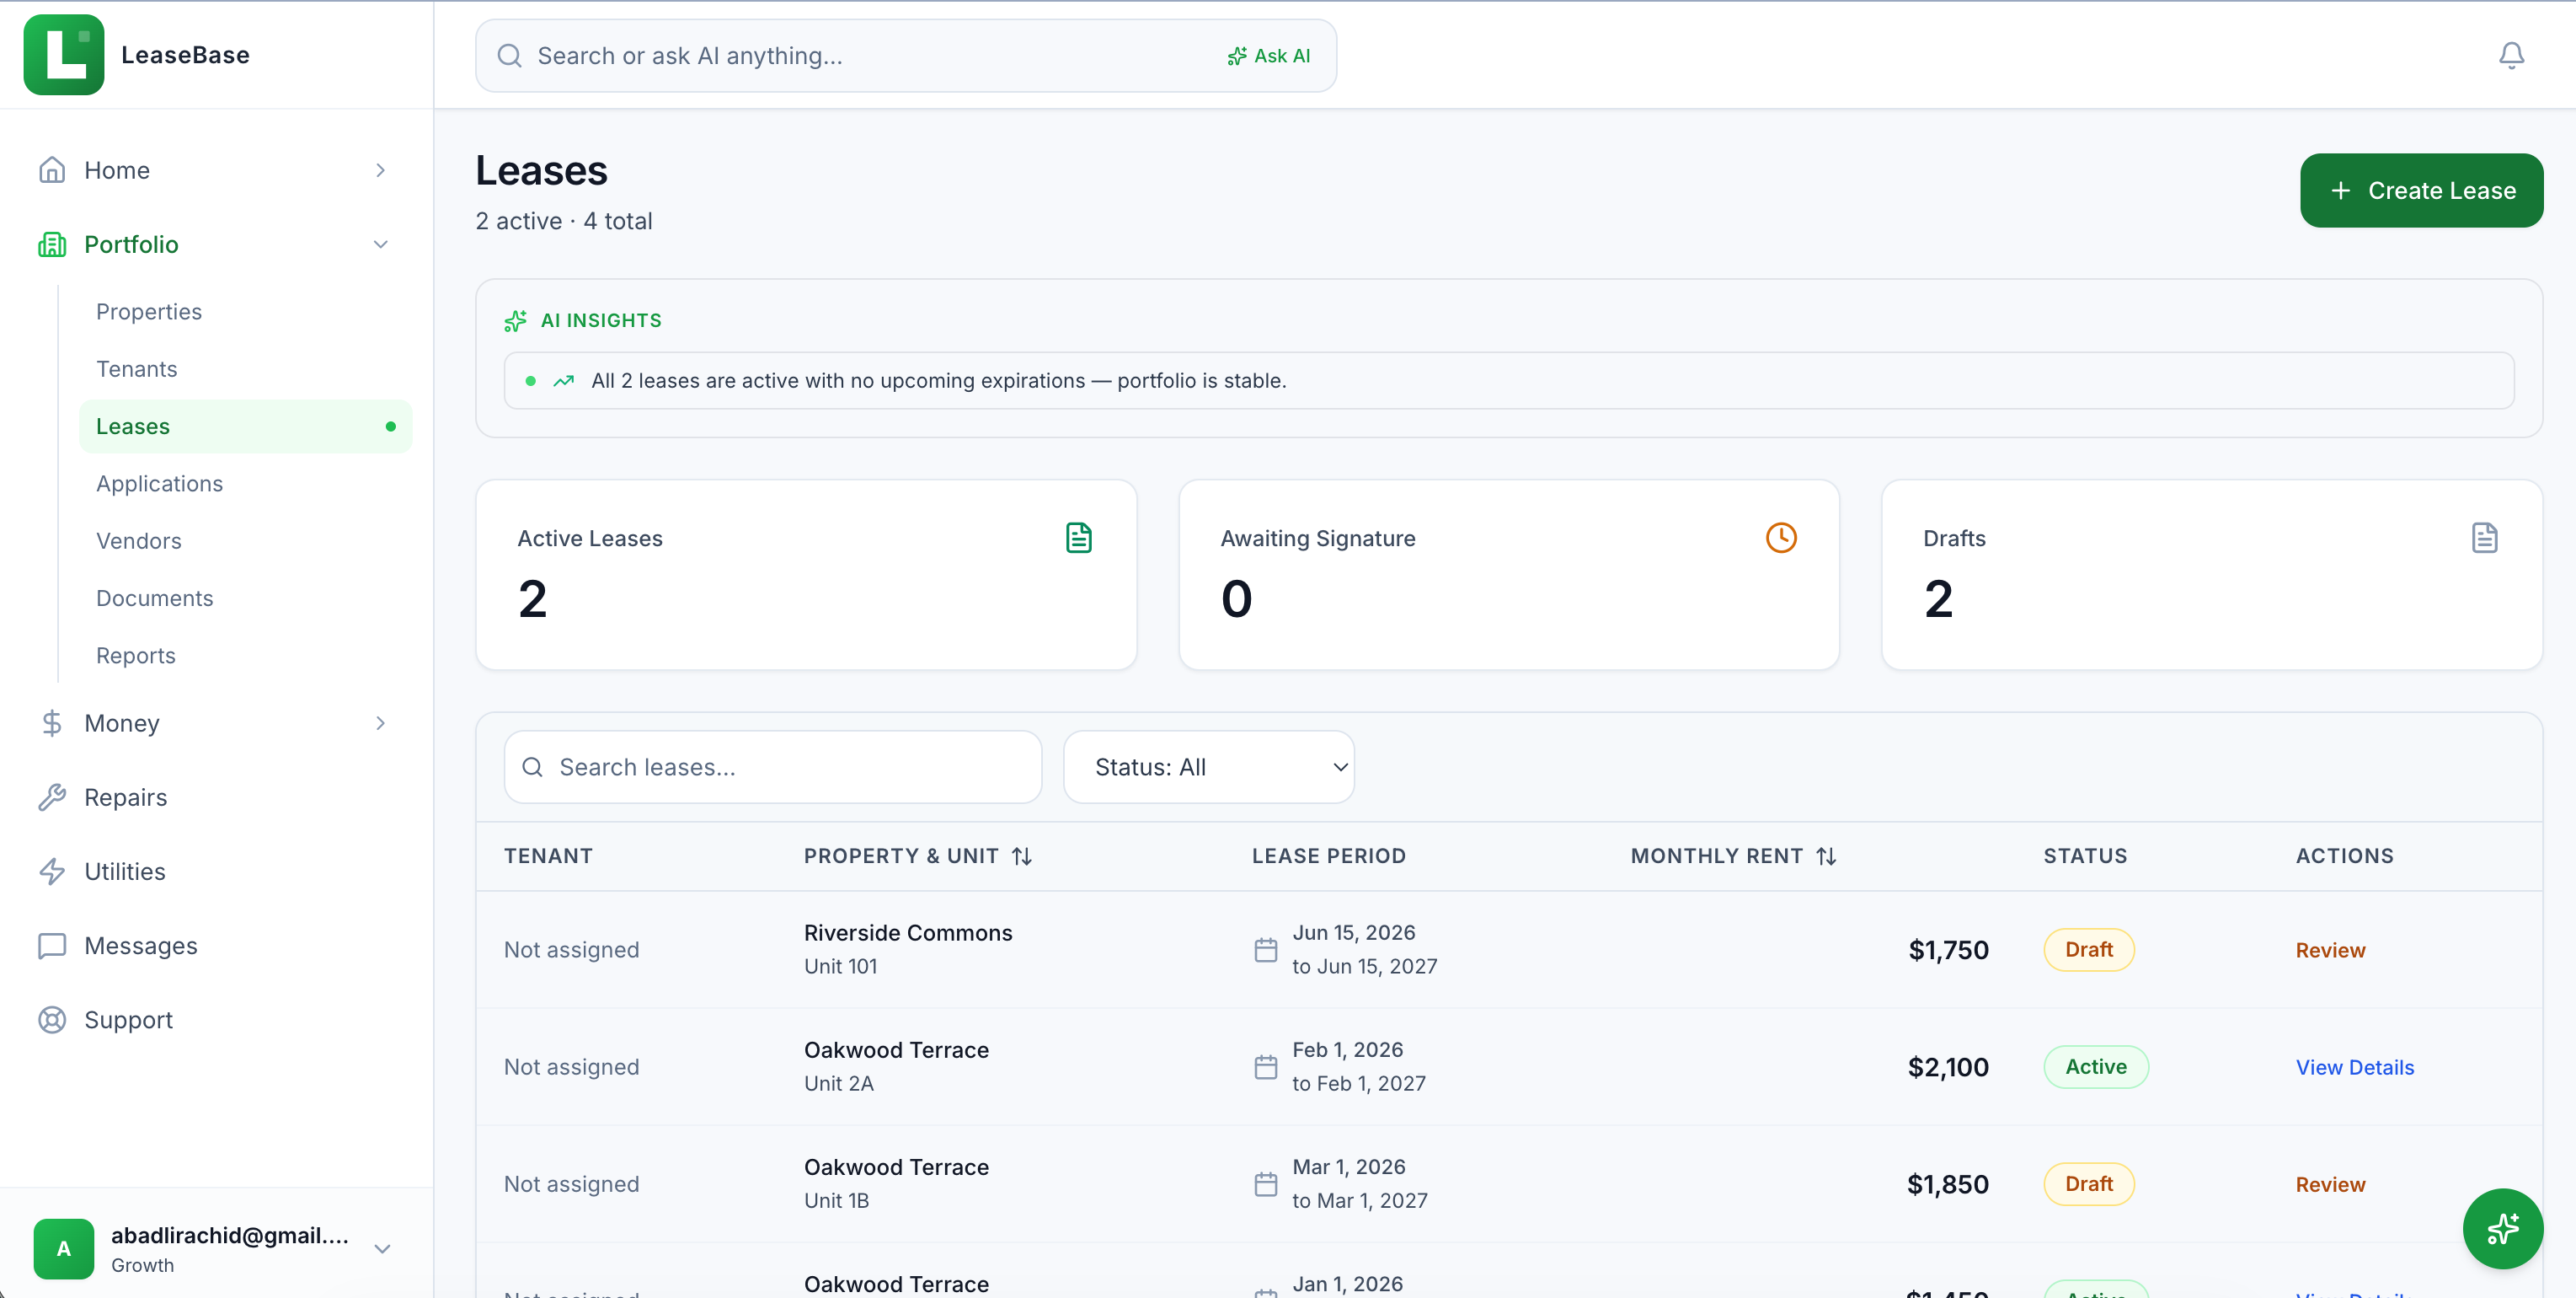
Task: Click the Ask AI sparkle button
Action: pyautogui.click(x=1268, y=56)
